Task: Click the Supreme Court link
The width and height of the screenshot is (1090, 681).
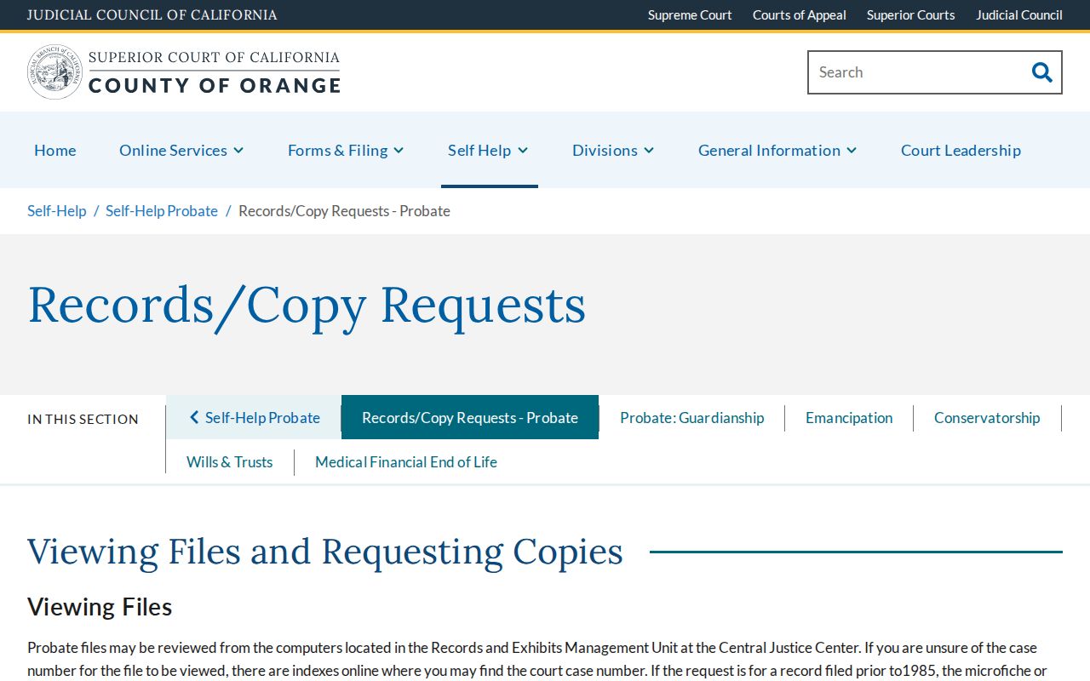Action: coord(690,14)
